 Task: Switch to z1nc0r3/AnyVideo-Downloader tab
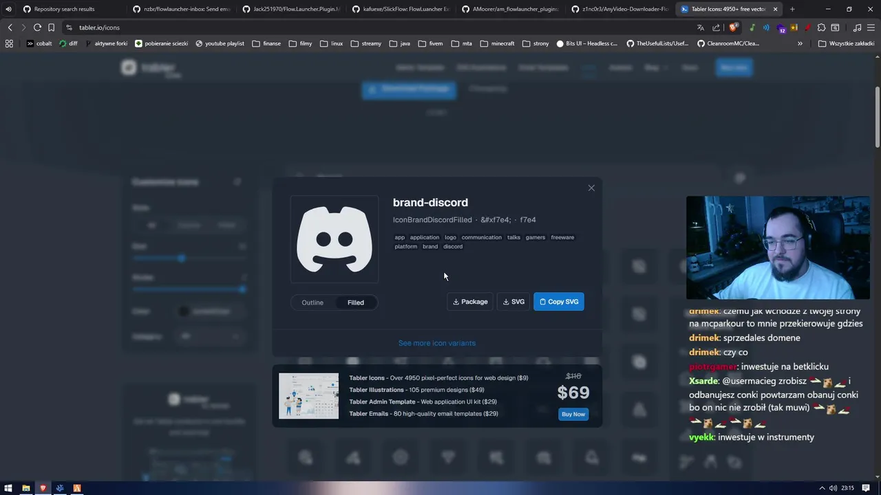click(x=620, y=9)
